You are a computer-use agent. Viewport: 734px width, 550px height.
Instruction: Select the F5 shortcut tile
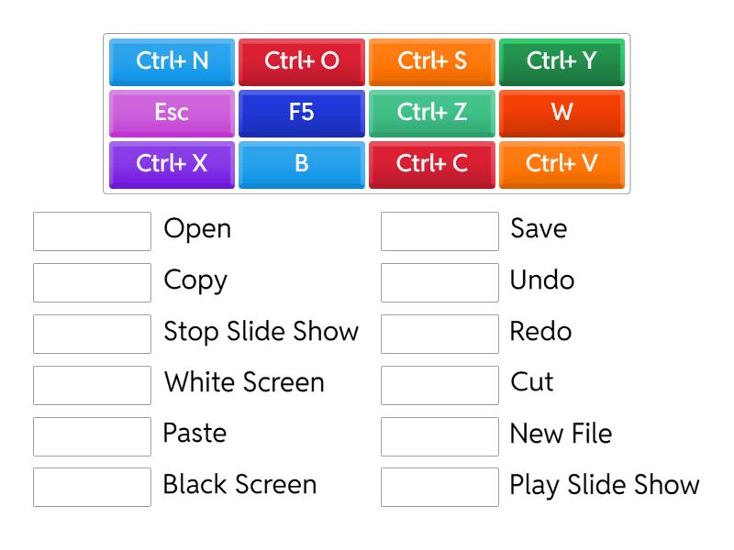(301, 113)
